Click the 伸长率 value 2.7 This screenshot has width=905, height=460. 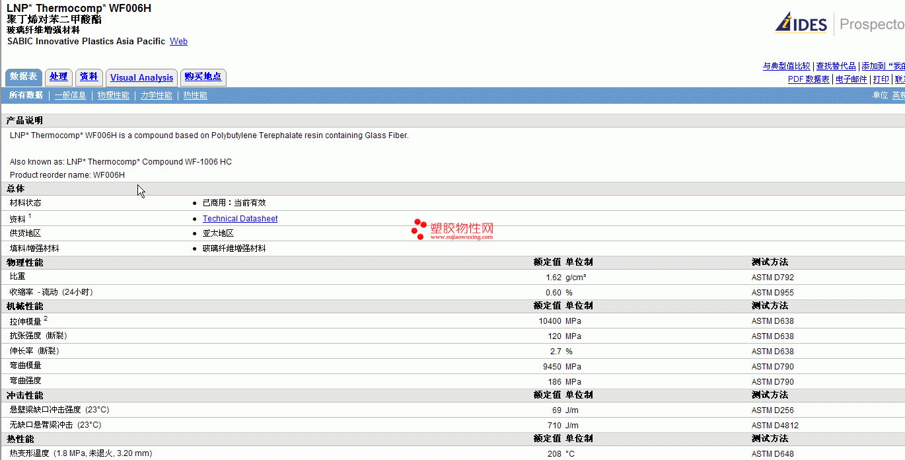556,352
